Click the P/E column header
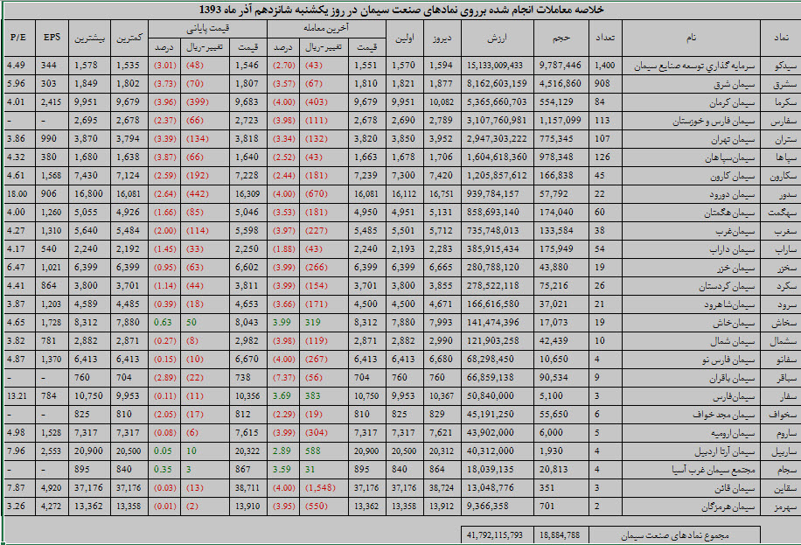The image size is (801, 545). click(x=19, y=38)
